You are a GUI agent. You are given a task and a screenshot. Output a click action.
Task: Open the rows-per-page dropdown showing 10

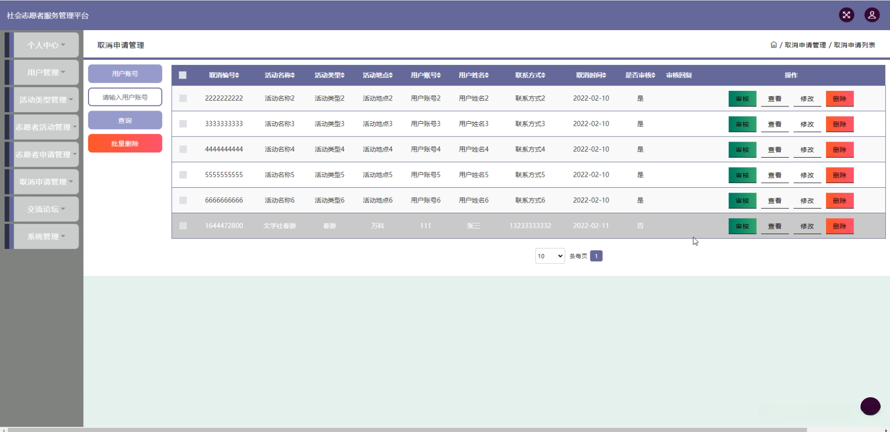tap(550, 256)
